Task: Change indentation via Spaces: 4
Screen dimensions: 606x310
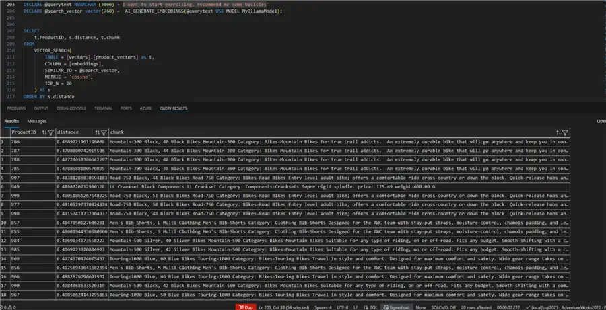Action: point(323,307)
